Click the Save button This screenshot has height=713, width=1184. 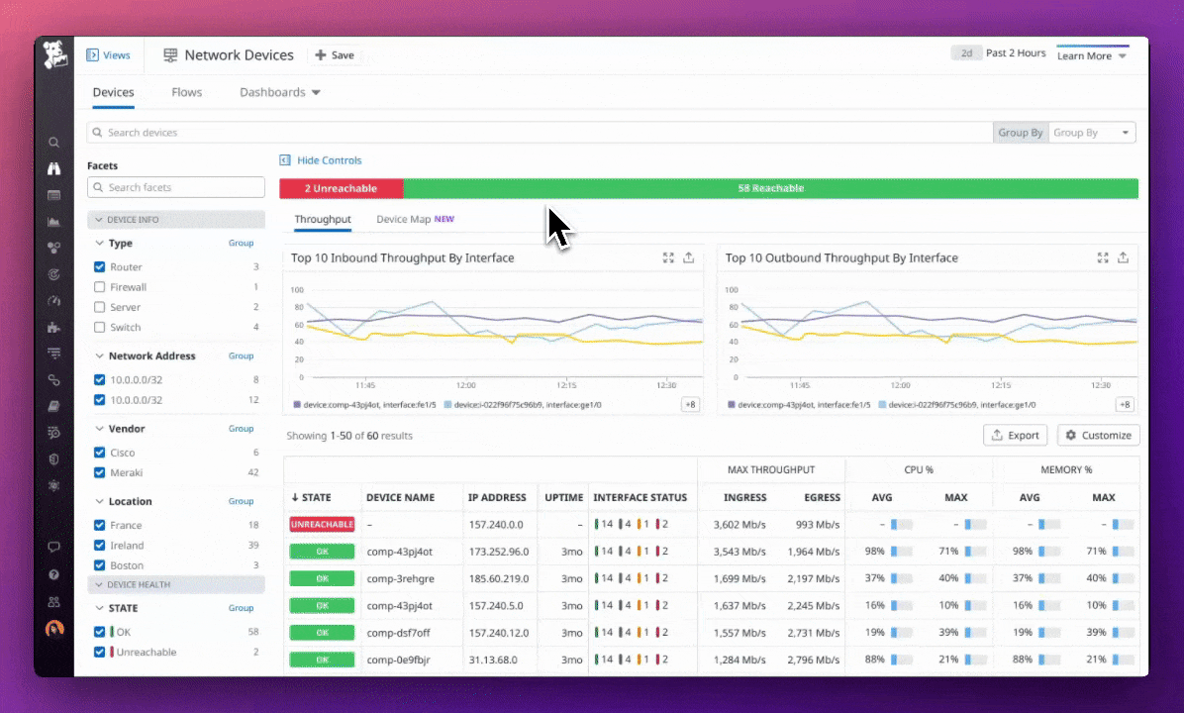point(335,55)
